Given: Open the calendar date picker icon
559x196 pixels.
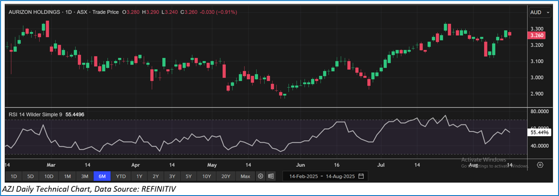Looking at the screenshot, I should (361, 176).
